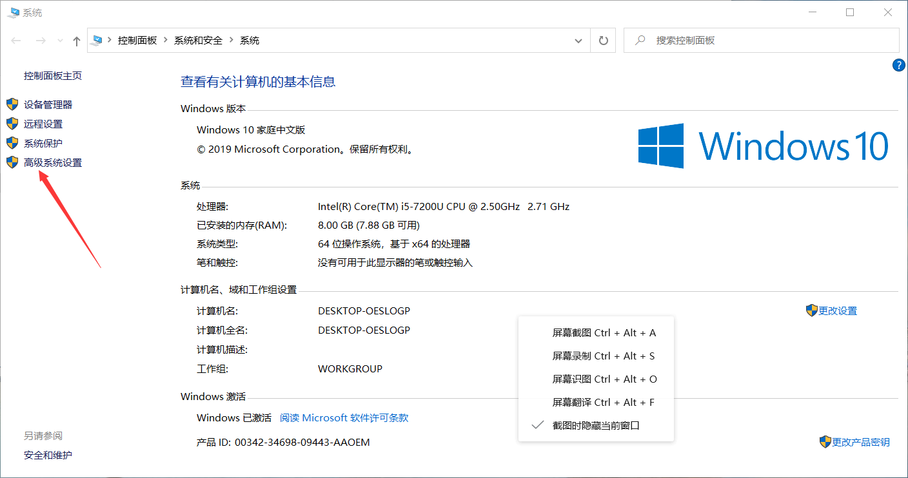This screenshot has height=478, width=908.
Task: Click the text Windows 10 家庭中文版
Action: 251,130
